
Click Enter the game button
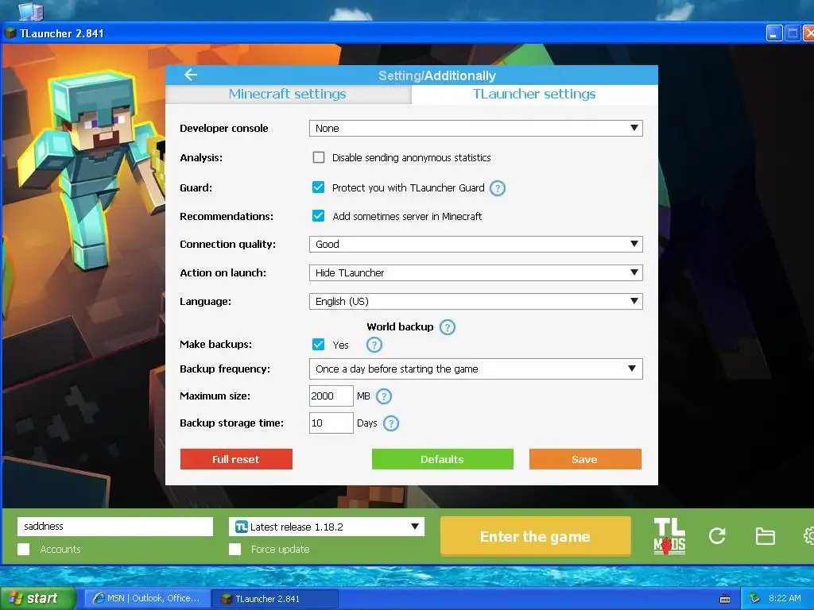pos(535,536)
